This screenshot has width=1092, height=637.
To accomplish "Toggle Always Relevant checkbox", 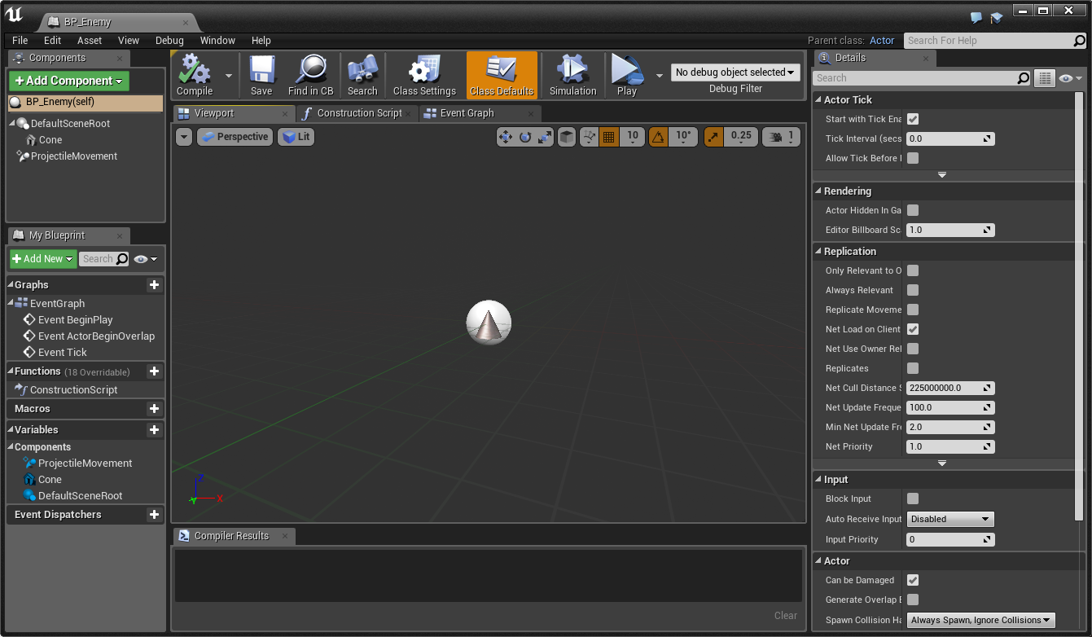I will point(913,290).
